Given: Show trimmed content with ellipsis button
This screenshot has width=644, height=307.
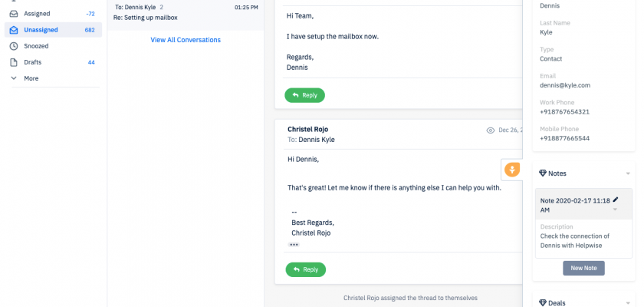Looking at the screenshot, I should (x=294, y=245).
